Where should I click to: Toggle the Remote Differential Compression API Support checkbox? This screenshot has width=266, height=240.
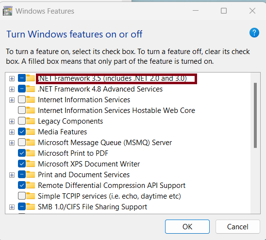point(22,185)
